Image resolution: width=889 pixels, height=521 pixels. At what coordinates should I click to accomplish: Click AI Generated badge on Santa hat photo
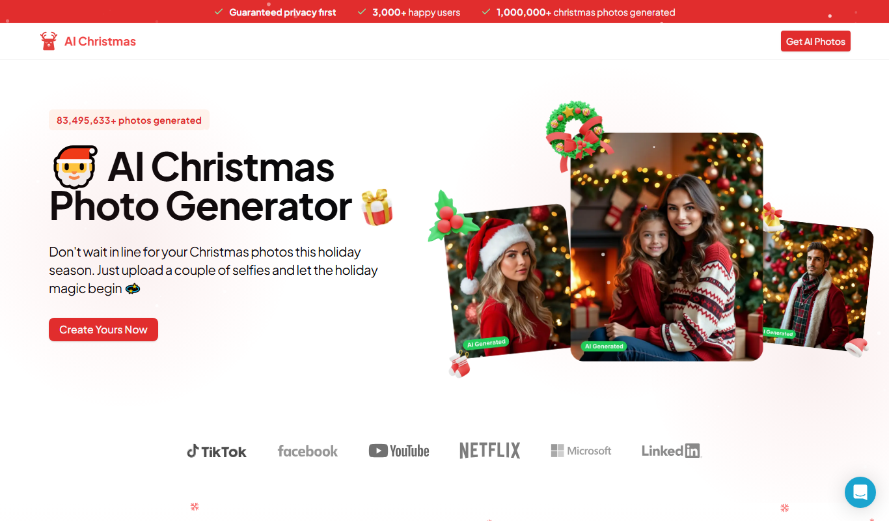click(x=486, y=343)
